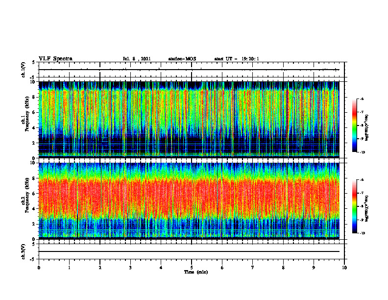Select the "ch.3(V)" vertical axis label
The height and width of the screenshot is (300, 388).
tap(24, 251)
